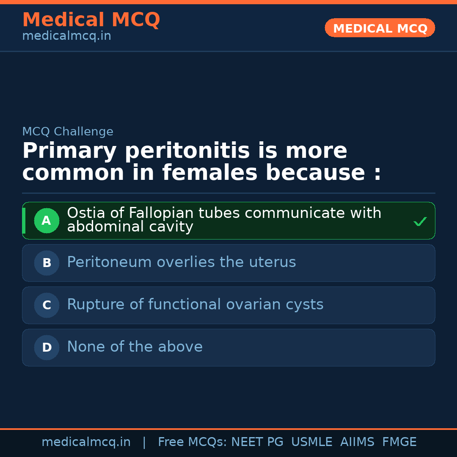The height and width of the screenshot is (457, 457).
Task: Select answer 'Peritoneum overlies the uterus'
Action: [x=181, y=262]
